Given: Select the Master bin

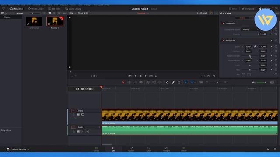Looking at the screenshot, I should tap(7, 17).
